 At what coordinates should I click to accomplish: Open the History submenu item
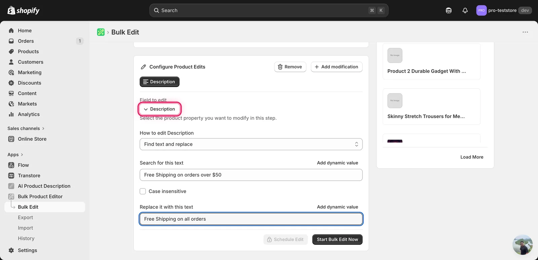[26, 238]
